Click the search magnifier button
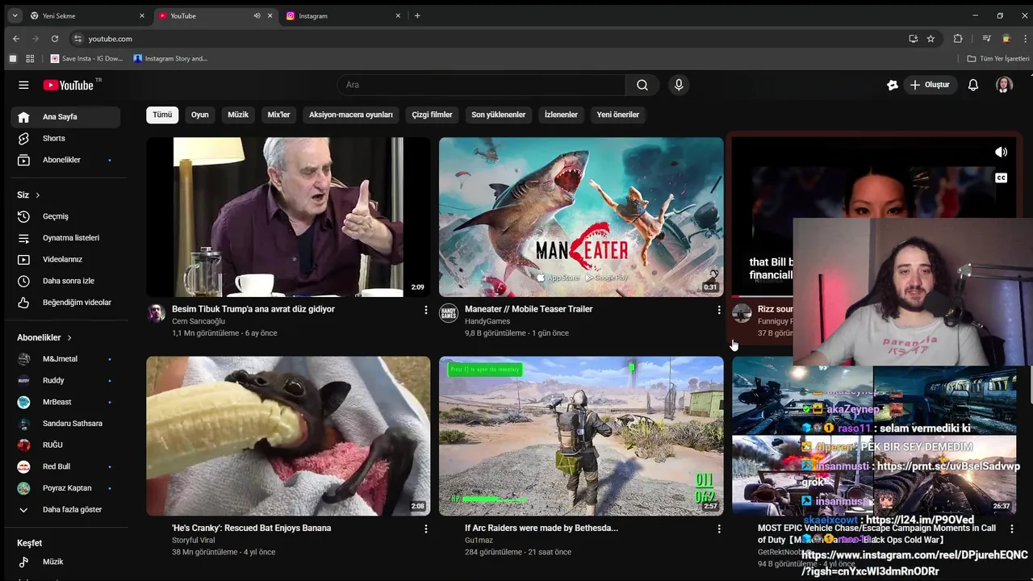Screen dimensions: 1033x581 642,85
